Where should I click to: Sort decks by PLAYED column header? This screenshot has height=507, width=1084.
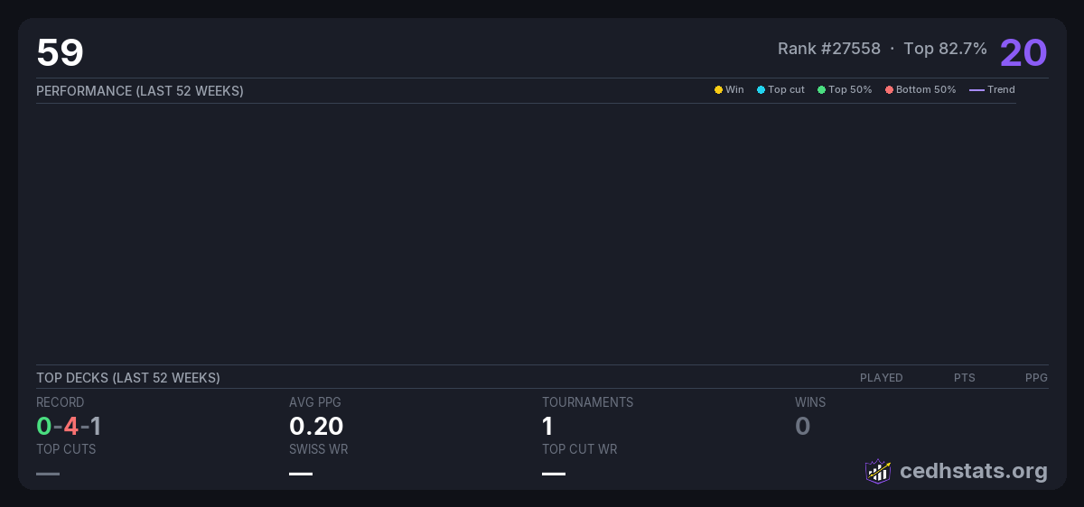coord(881,378)
